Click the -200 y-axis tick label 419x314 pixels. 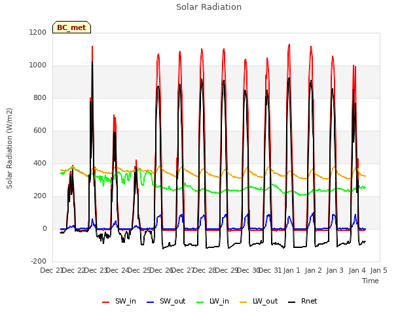(39, 261)
